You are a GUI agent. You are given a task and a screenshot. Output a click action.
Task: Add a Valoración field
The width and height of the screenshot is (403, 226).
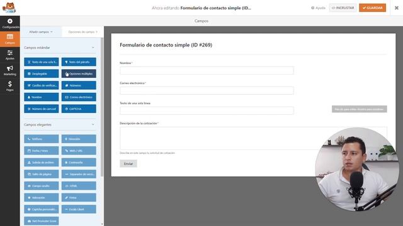[x=42, y=198]
